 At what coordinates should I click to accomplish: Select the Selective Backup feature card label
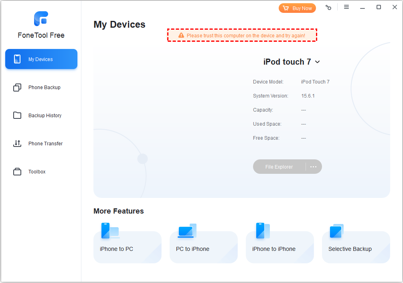tap(350, 249)
